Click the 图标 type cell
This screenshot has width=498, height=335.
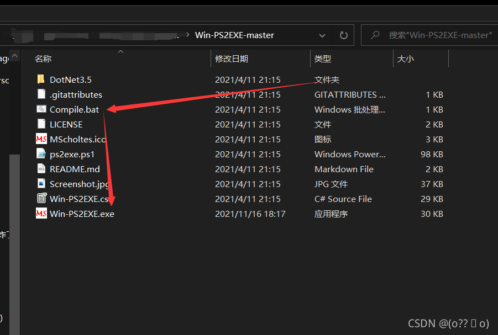(323, 139)
